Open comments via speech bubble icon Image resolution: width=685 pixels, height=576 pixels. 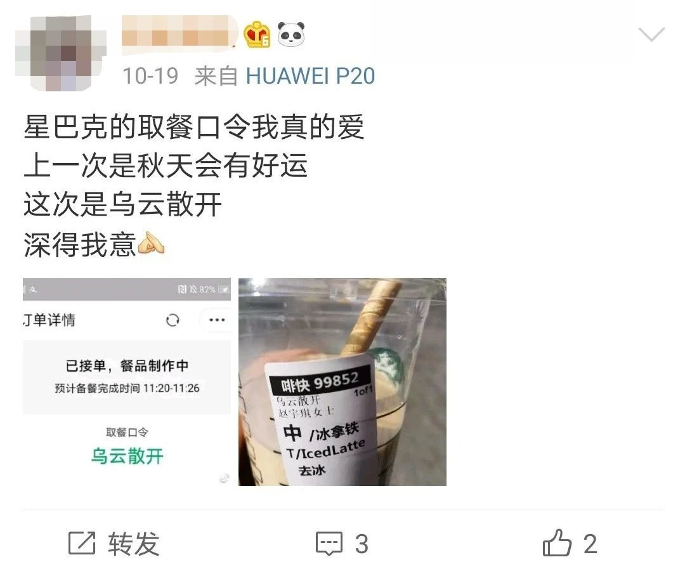click(x=329, y=544)
